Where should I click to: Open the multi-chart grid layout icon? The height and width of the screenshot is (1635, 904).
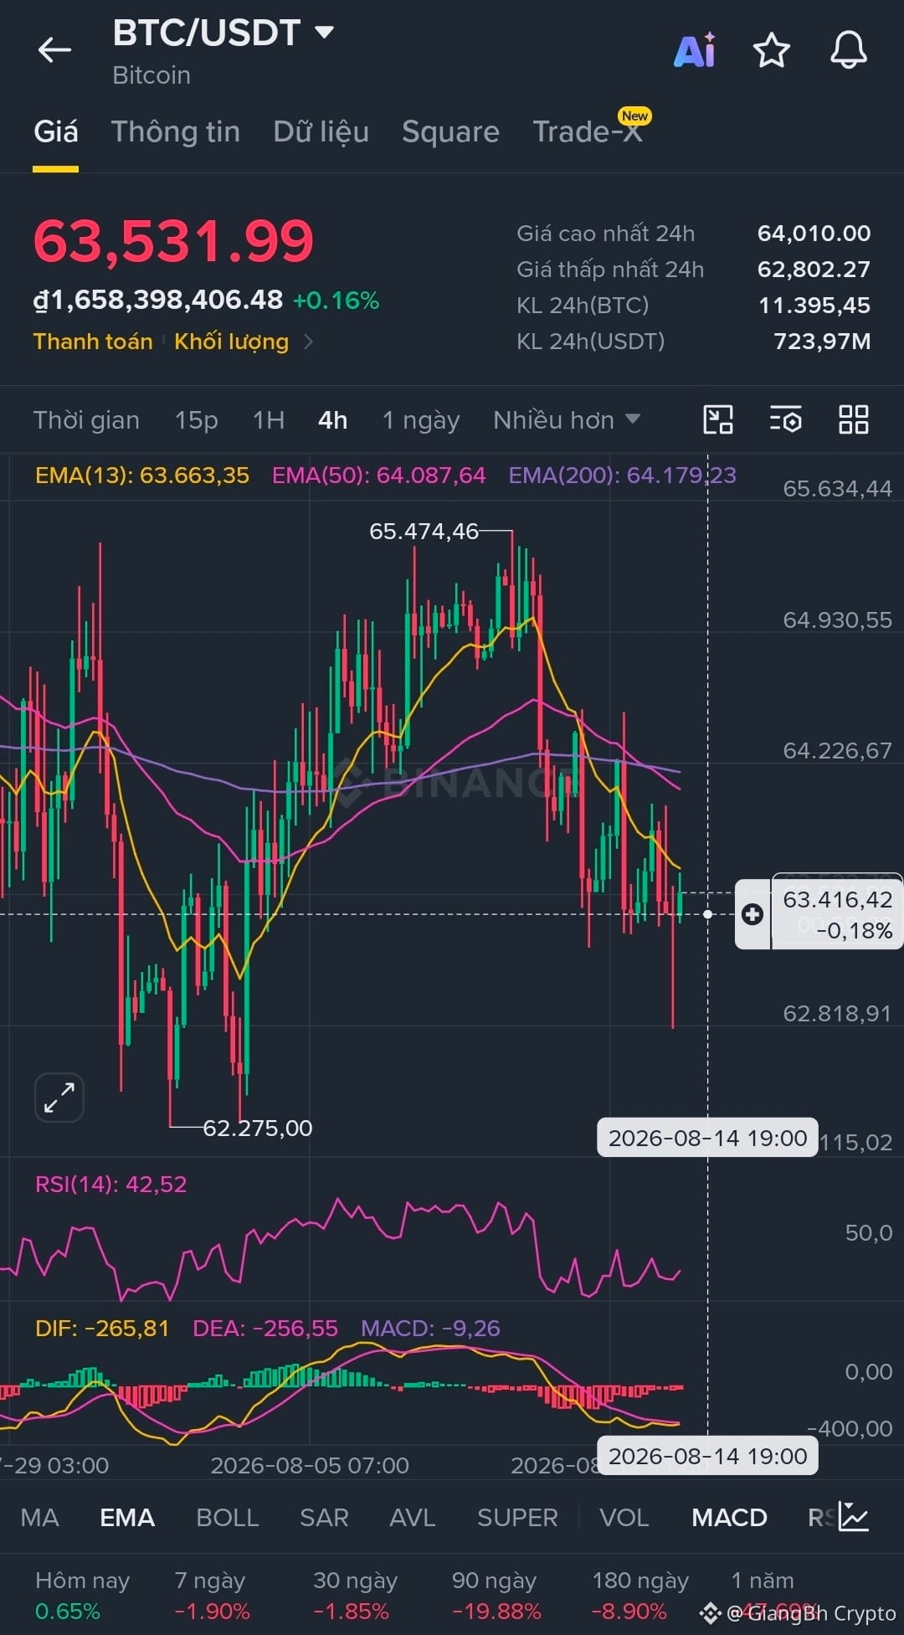[854, 419]
